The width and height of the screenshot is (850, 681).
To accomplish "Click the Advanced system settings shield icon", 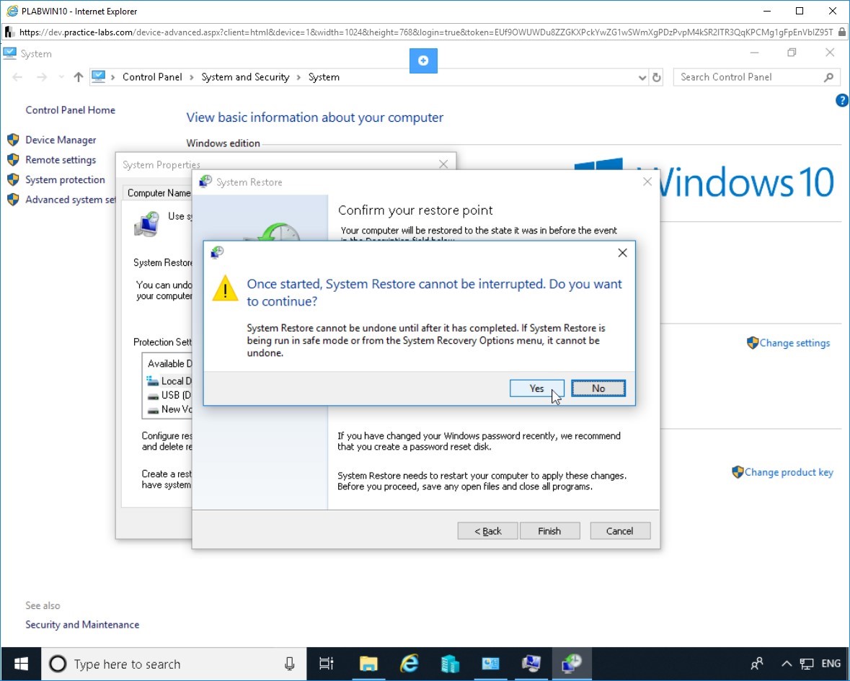I will (x=13, y=200).
